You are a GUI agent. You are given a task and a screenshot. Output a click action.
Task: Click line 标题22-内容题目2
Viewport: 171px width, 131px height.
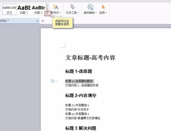pos(77,114)
